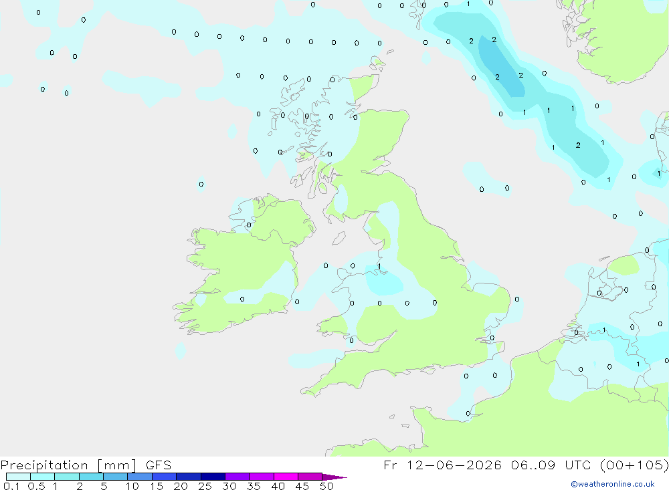Click the legend label '35'
Image resolution: width=669 pixels, height=490 pixels.
point(254,486)
